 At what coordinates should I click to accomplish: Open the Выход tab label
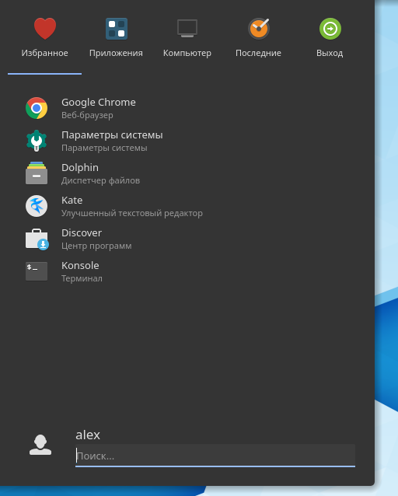(330, 53)
